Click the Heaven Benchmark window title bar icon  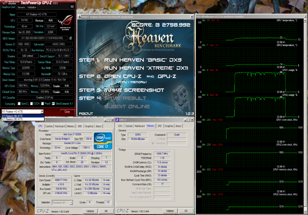[79, 17]
